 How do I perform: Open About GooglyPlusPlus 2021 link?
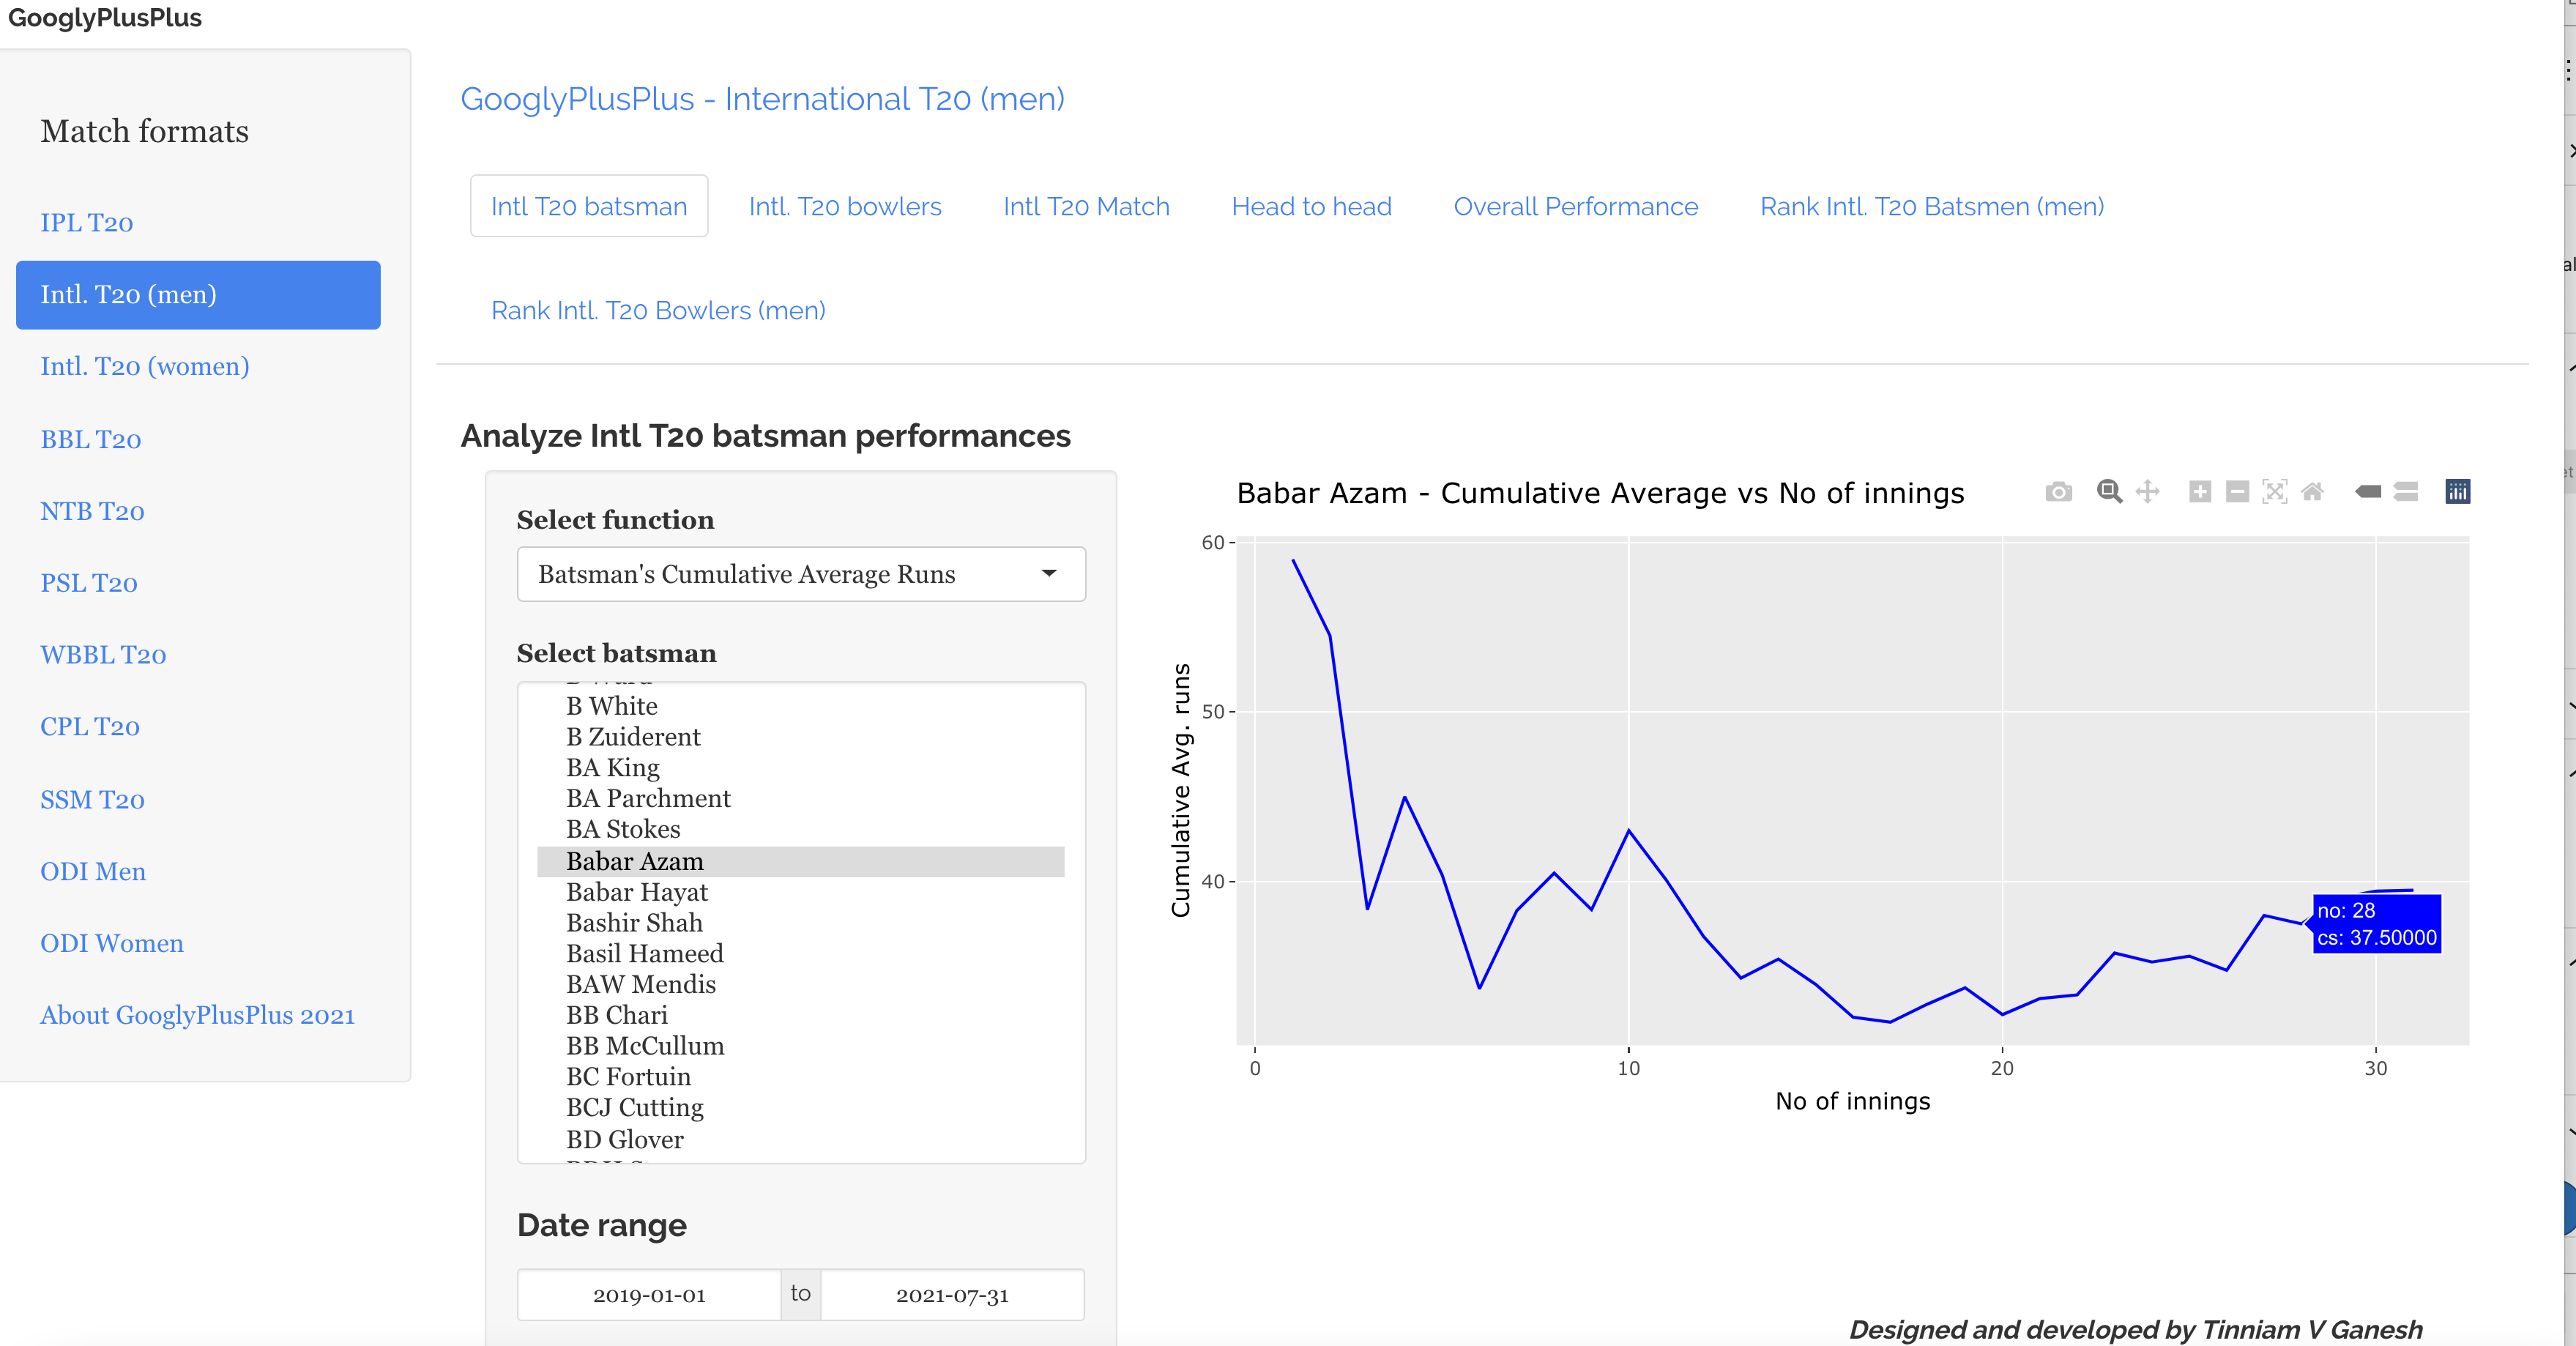tap(197, 1015)
